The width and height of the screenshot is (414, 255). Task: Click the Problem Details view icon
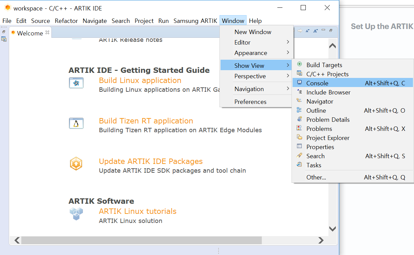coord(299,119)
